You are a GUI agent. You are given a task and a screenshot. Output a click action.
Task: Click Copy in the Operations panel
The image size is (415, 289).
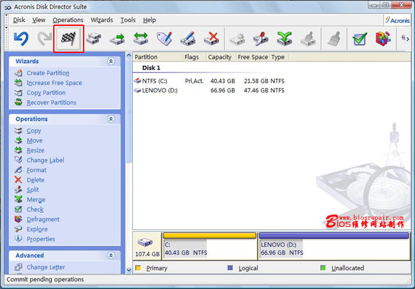point(34,131)
